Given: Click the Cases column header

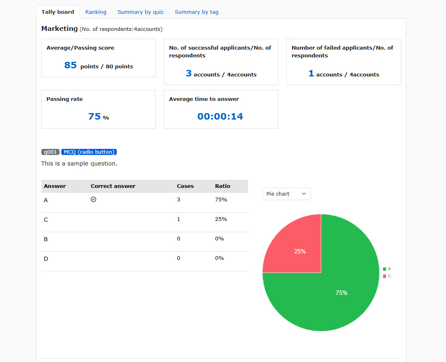Looking at the screenshot, I should tap(185, 186).
